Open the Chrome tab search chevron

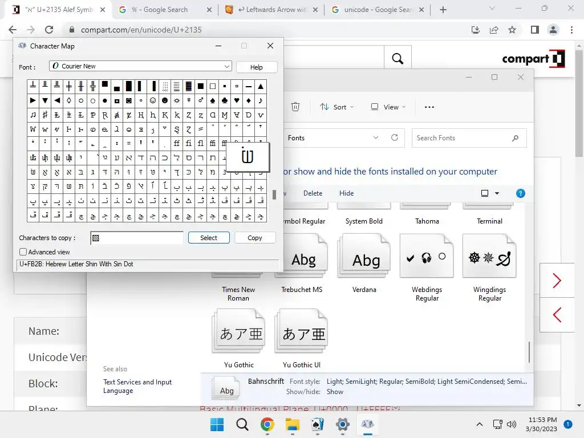pos(492,8)
